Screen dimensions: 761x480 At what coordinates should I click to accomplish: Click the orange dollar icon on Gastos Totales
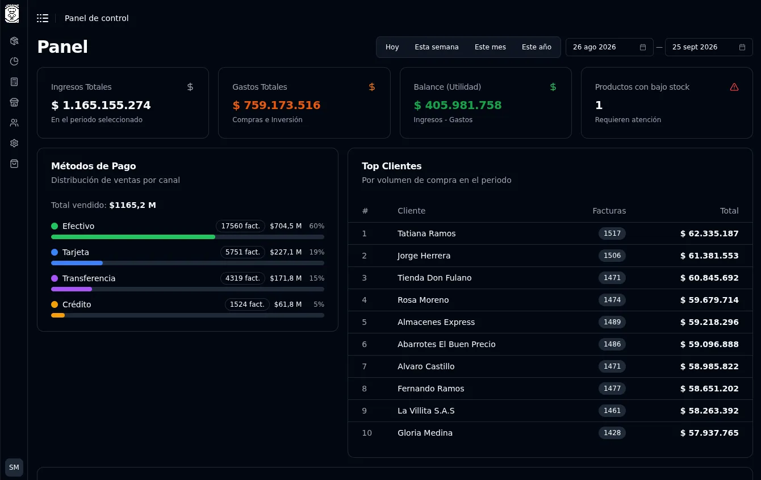(372, 87)
